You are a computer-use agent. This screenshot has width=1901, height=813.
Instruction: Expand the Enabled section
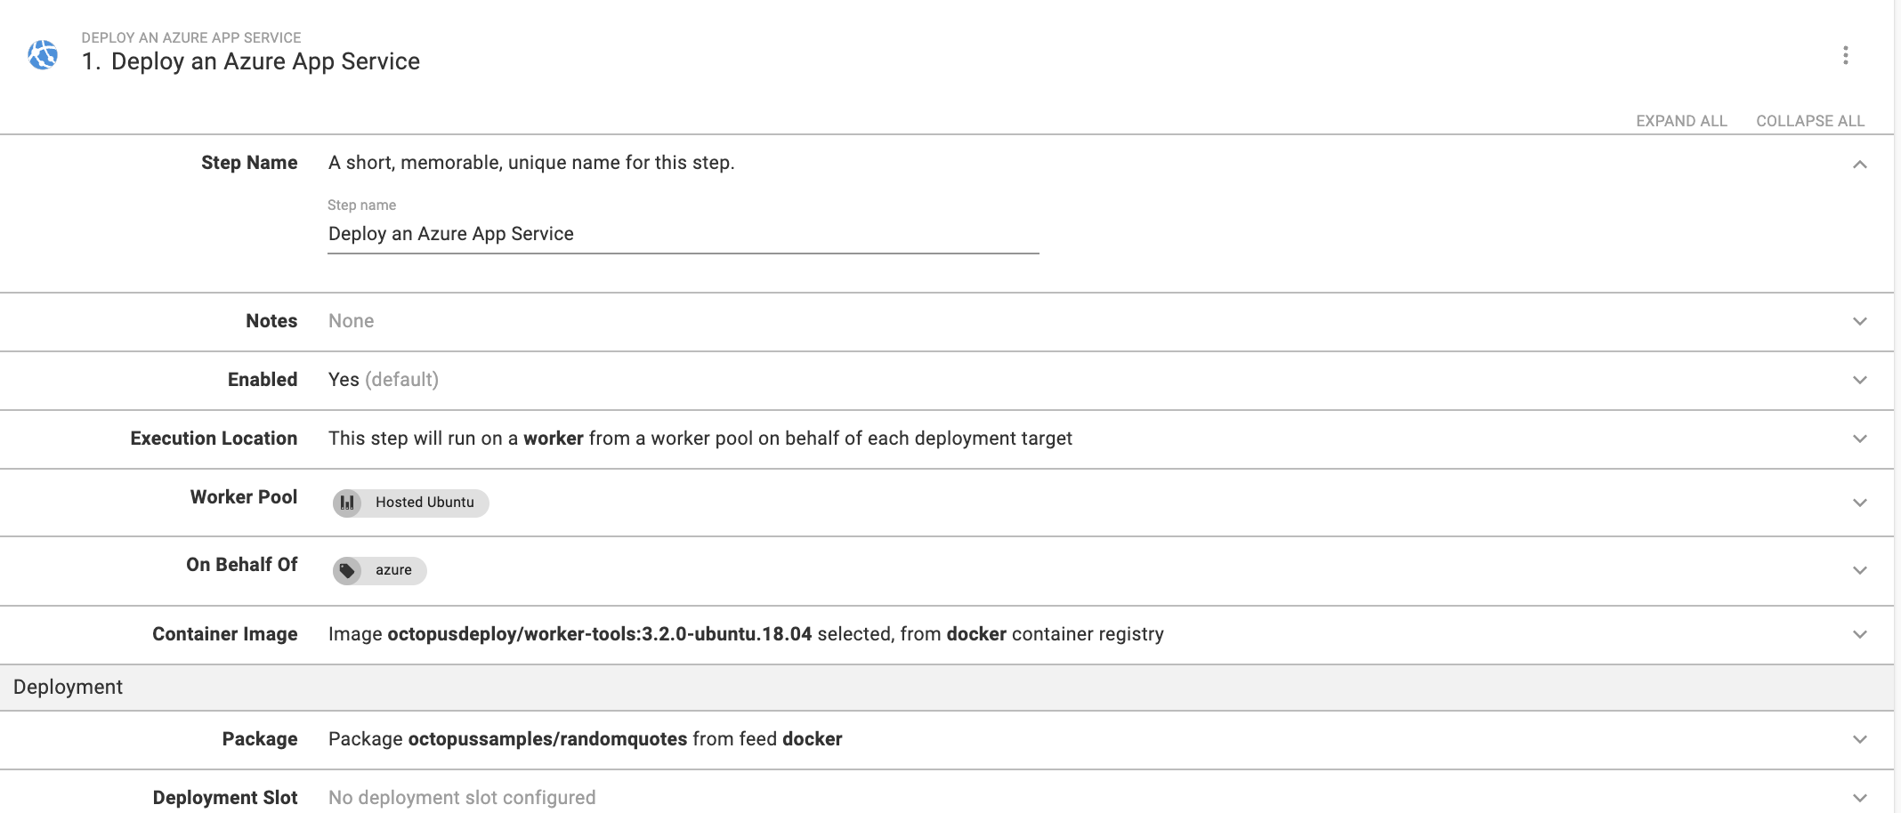click(x=1859, y=380)
